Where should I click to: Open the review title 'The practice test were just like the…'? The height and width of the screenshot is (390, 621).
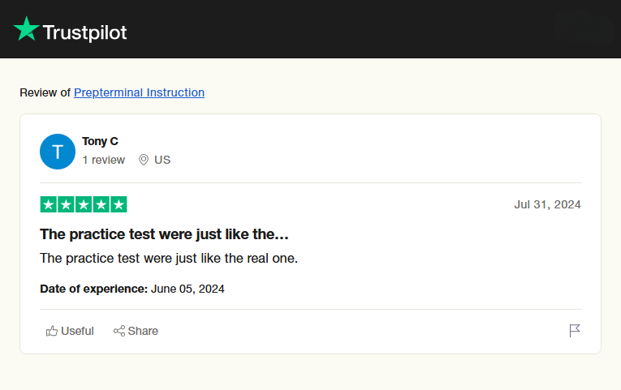(164, 234)
